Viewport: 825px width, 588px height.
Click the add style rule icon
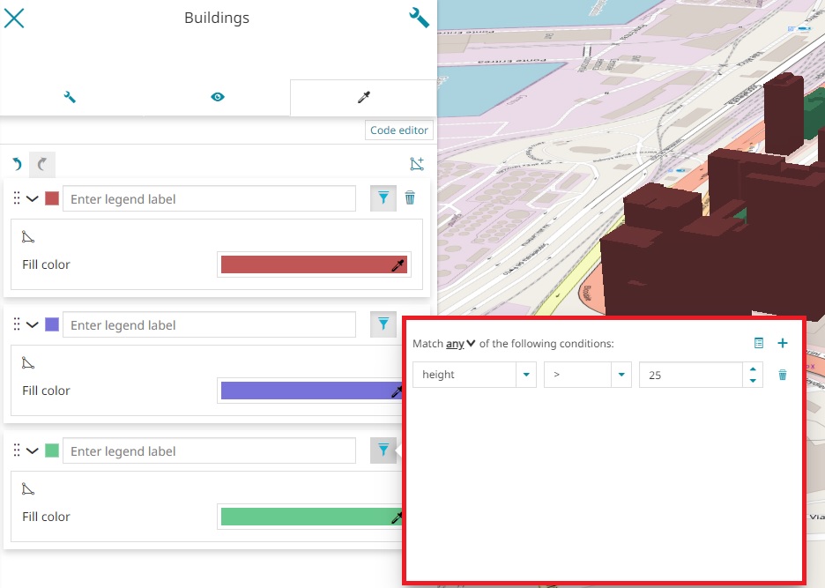pos(417,164)
